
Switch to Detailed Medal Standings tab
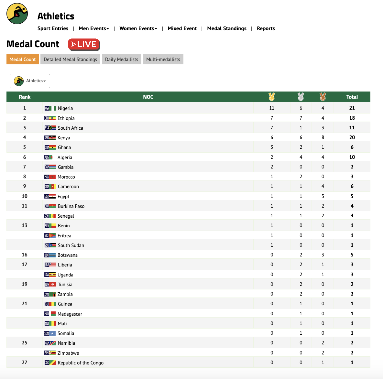tap(70, 60)
